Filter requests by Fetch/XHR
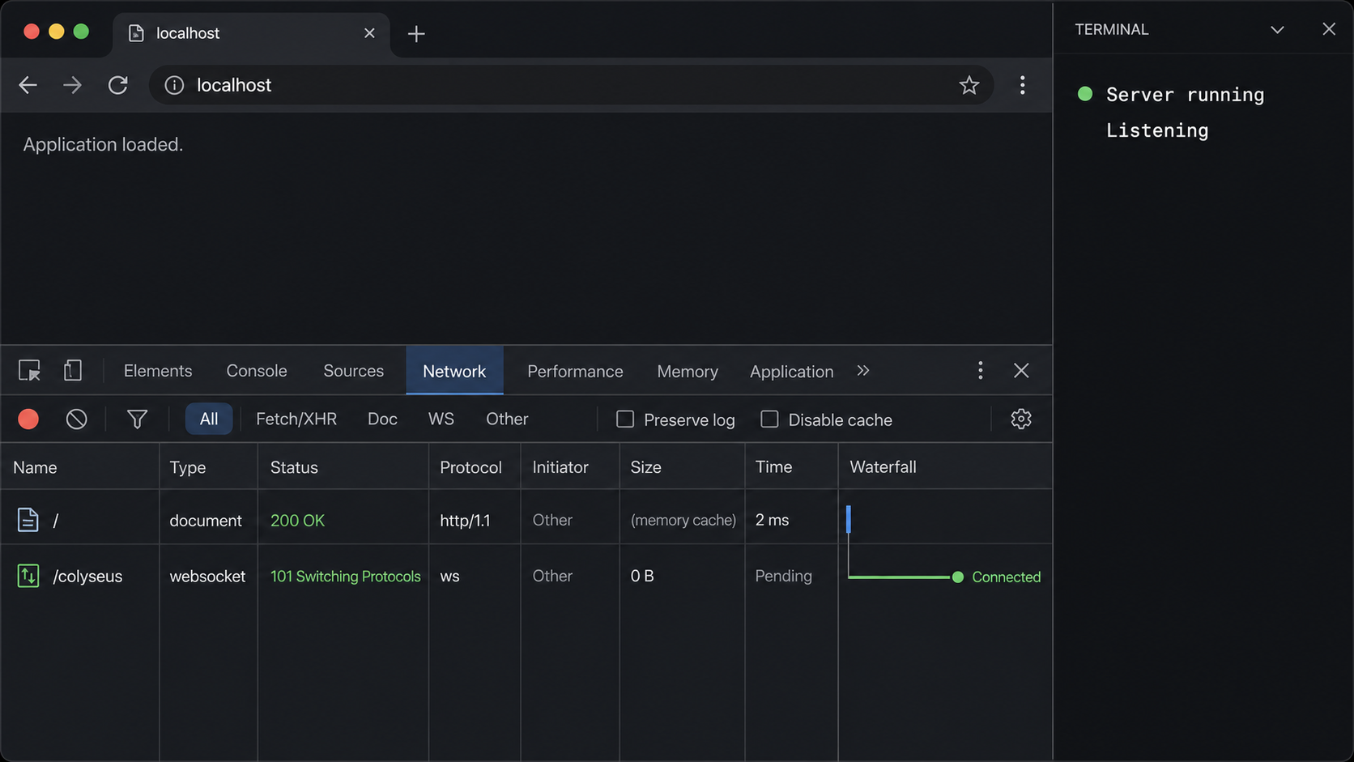Viewport: 1354px width, 762px height. click(x=296, y=419)
